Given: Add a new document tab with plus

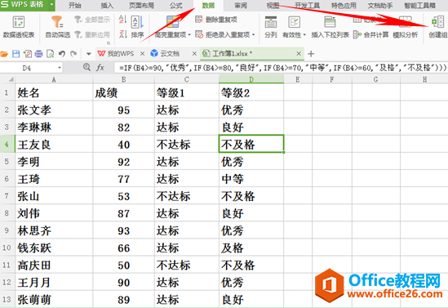Looking at the screenshot, I should tap(311, 53).
